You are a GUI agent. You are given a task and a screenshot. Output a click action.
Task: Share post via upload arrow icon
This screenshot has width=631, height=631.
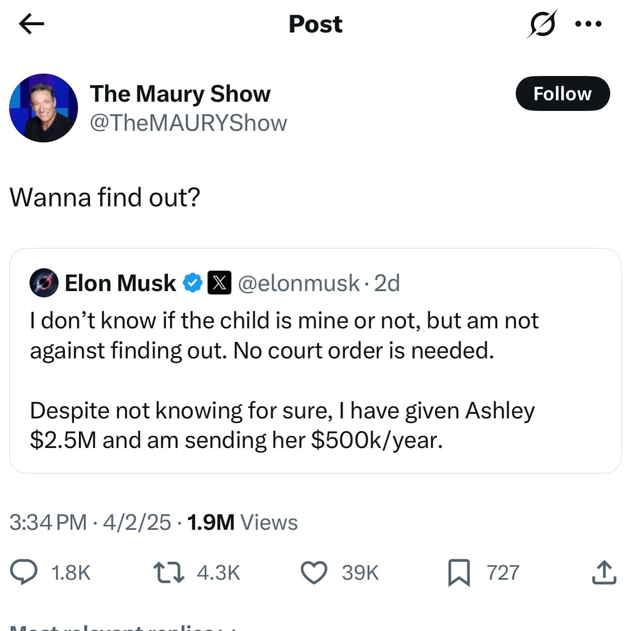[x=604, y=572]
